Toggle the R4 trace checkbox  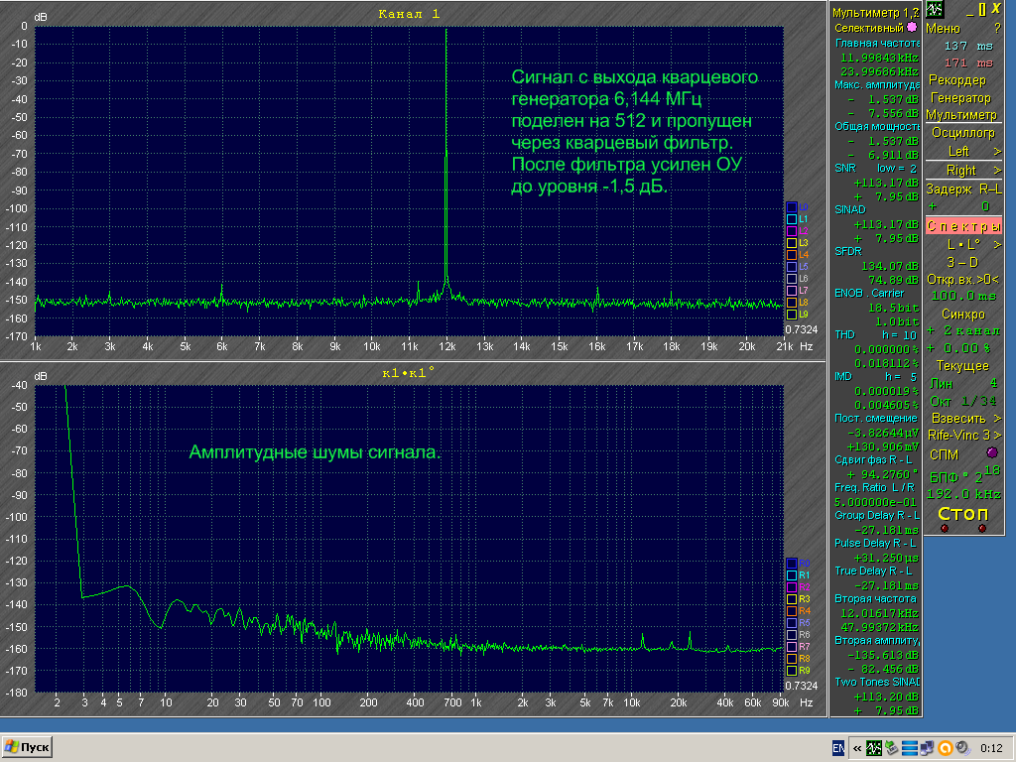pyautogui.click(x=791, y=611)
